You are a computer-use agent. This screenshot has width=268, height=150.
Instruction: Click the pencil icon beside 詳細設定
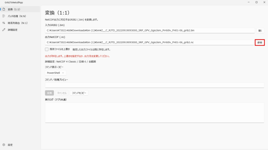4,30
